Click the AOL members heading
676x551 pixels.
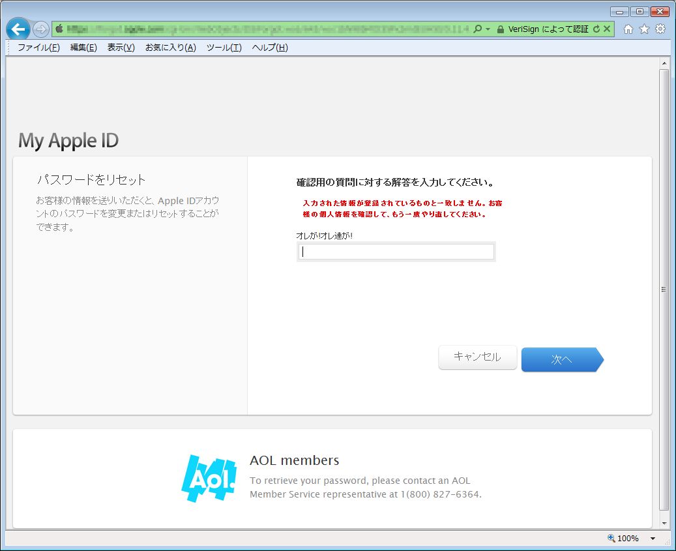click(295, 460)
